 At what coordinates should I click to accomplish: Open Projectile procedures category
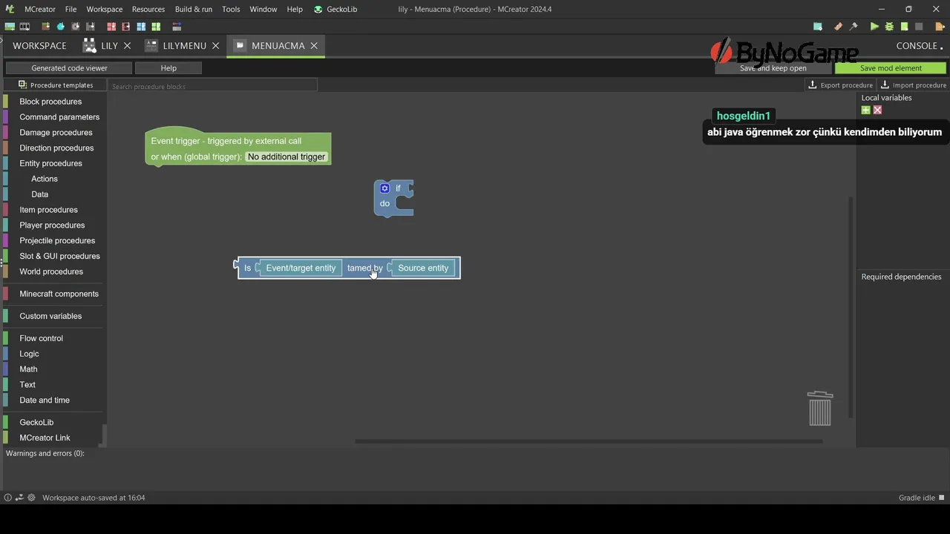coord(57,241)
